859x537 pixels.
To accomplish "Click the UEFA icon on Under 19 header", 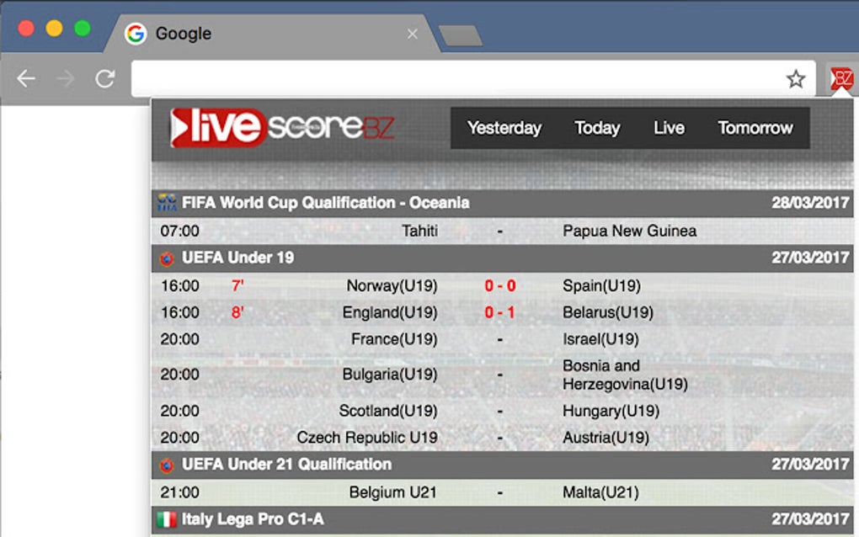I will point(165,258).
